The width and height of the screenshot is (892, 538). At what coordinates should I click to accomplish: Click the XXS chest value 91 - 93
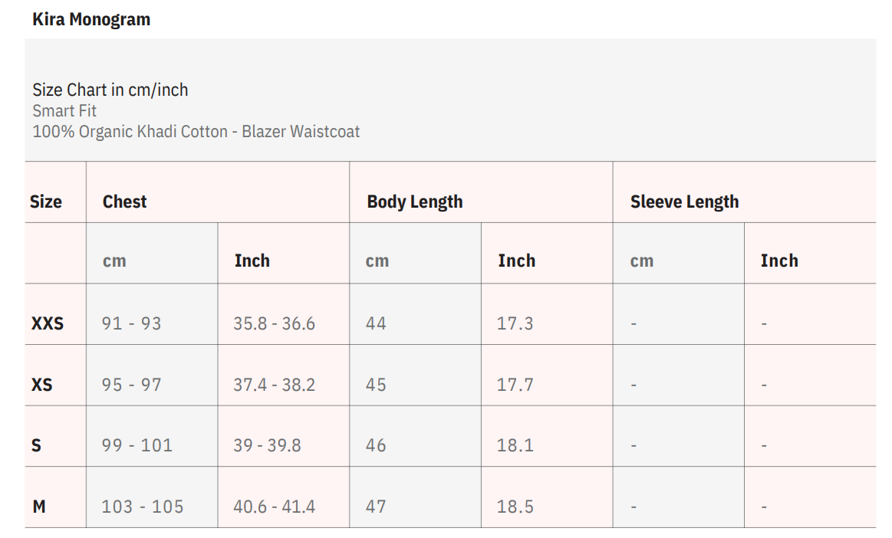(x=131, y=323)
